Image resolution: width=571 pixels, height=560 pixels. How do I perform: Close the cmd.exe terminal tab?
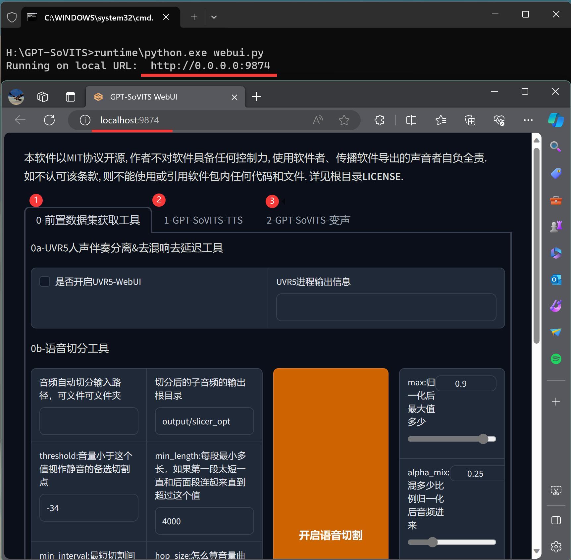(166, 17)
